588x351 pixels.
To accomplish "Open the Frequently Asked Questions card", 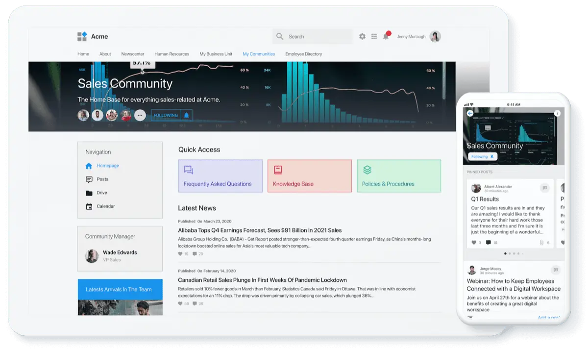I will coord(220,176).
